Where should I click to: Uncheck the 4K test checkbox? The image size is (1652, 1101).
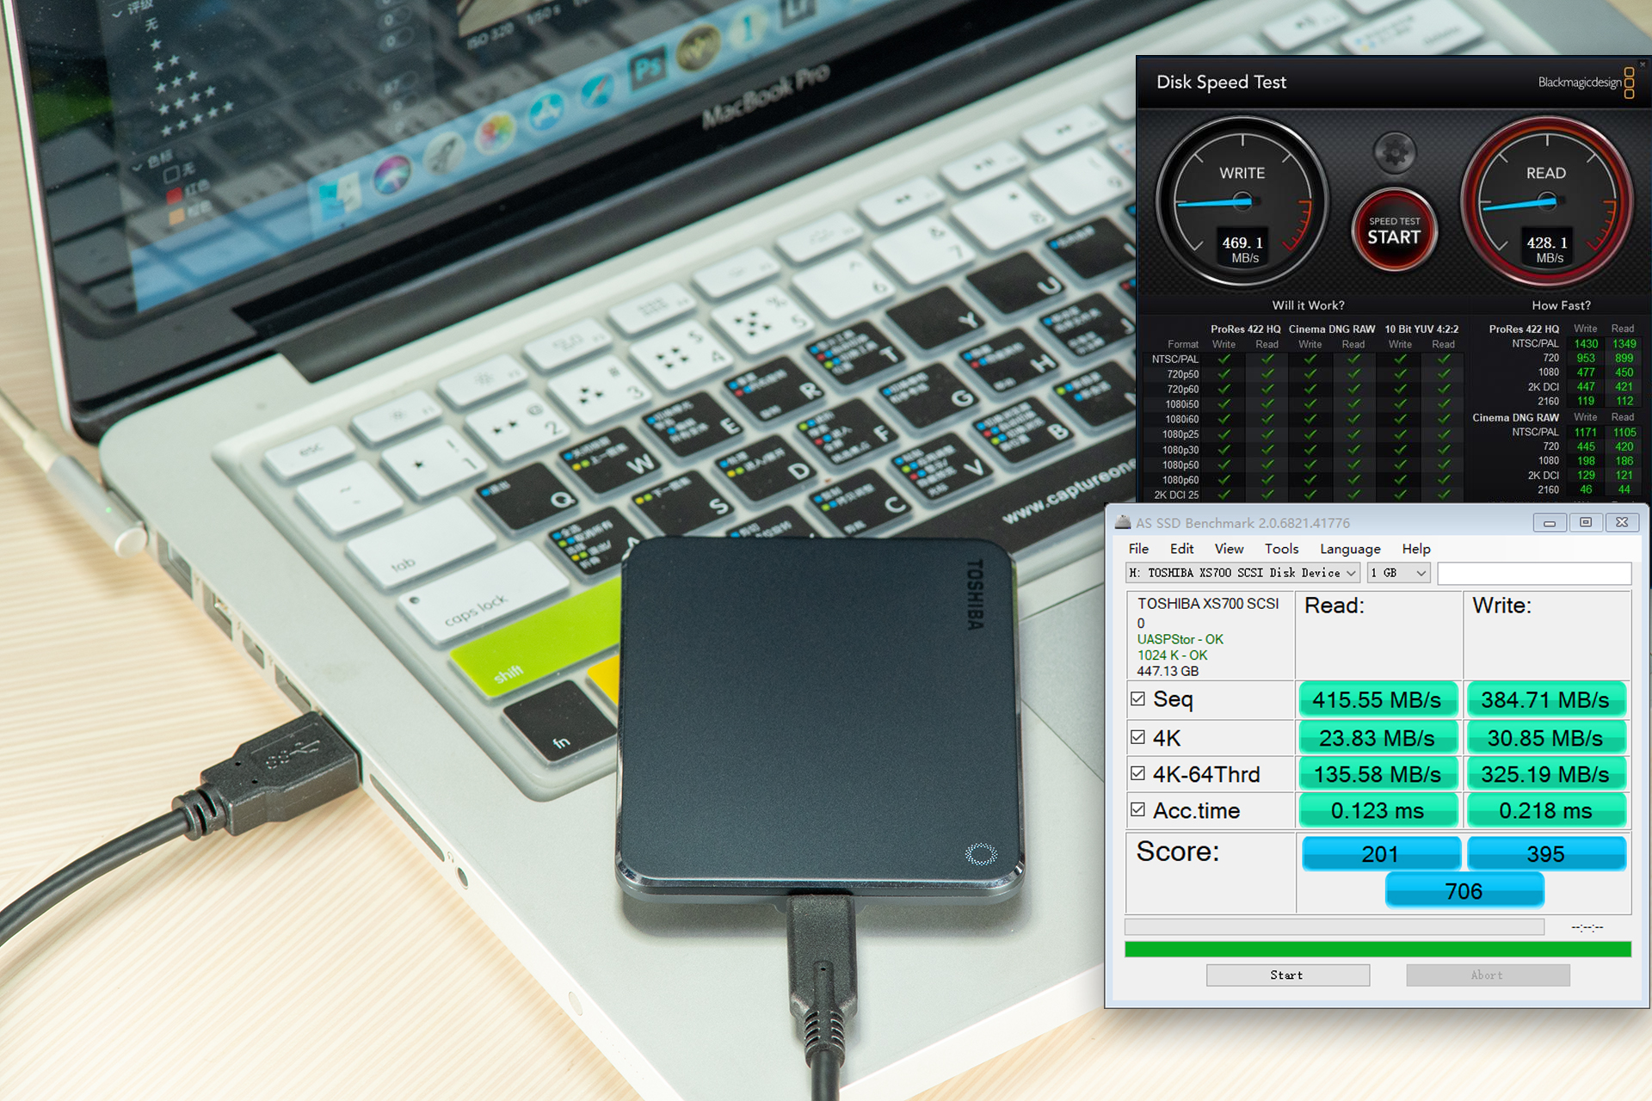[x=1137, y=737]
